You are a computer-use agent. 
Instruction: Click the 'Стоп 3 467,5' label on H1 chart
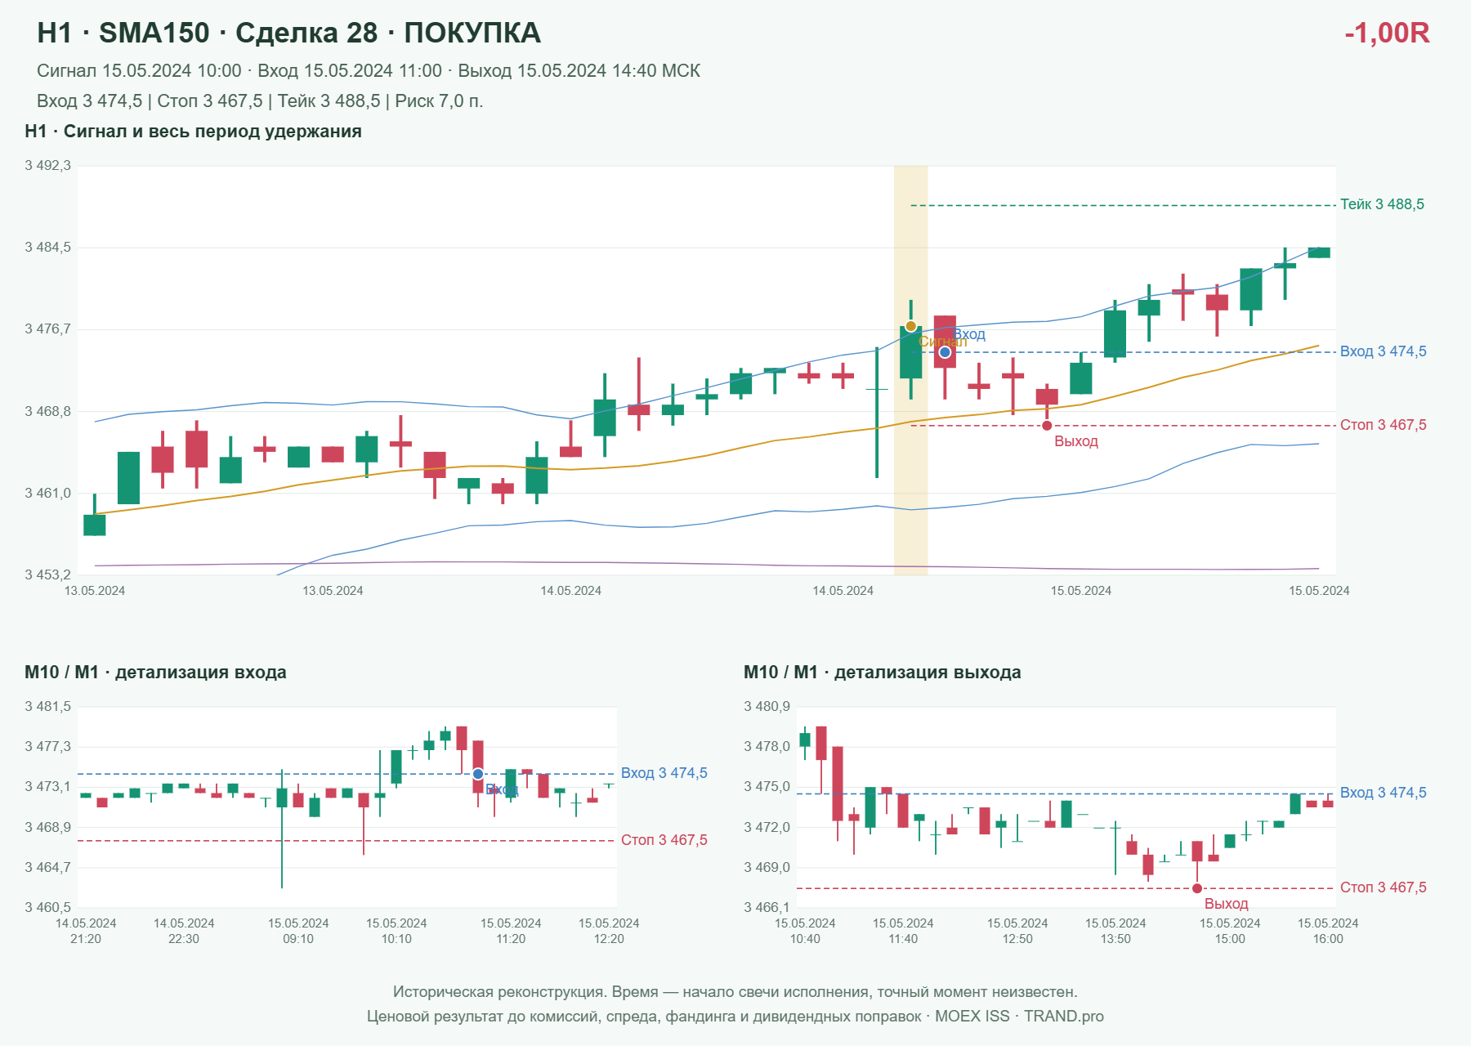tap(1383, 425)
